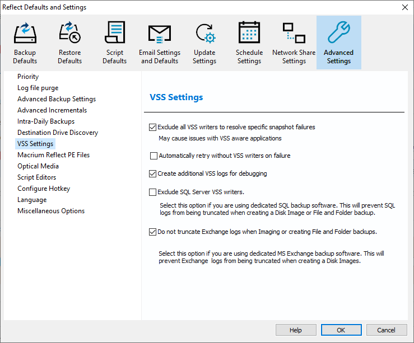Viewport: 414px width, 343px height.
Task: Check Exclude SQL Server VSS writers
Action: point(153,192)
